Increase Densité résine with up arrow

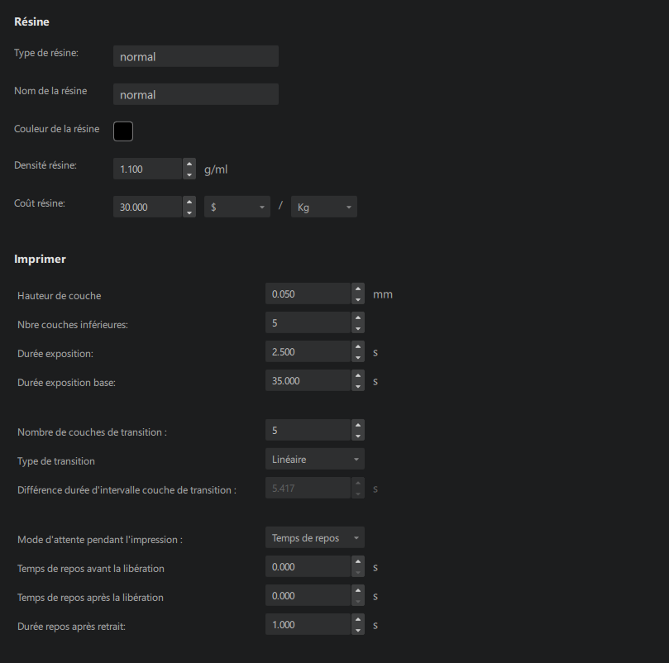tap(189, 164)
